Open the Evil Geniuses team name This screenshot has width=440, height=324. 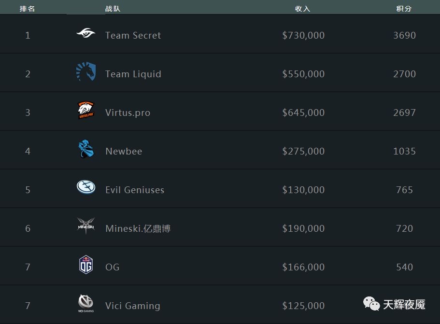pos(135,190)
